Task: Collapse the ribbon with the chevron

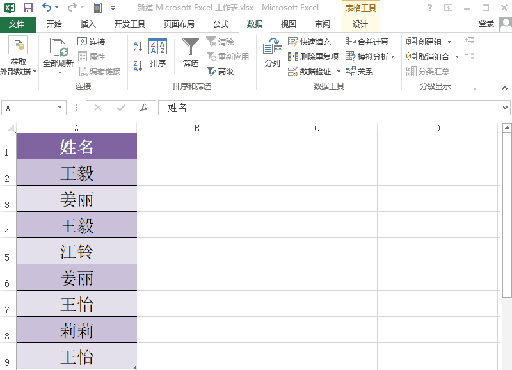Action: point(504,88)
